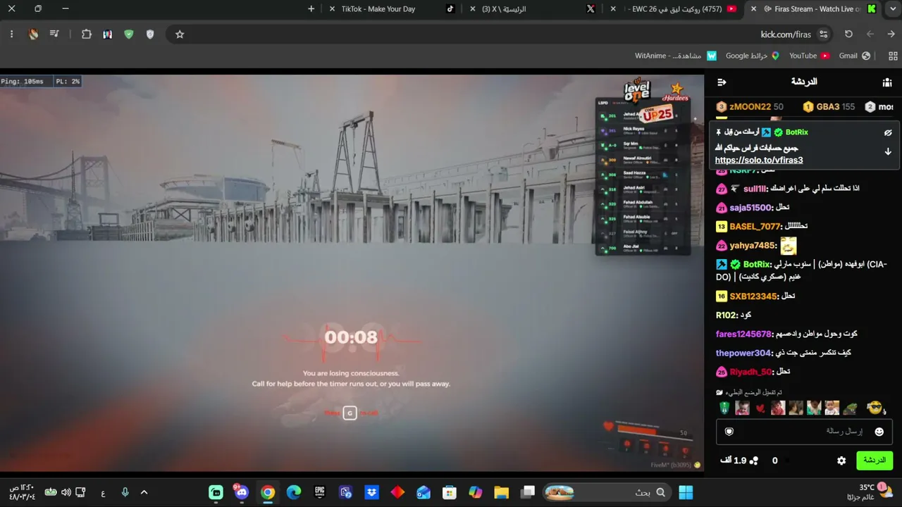Open chat settings gear

tap(841, 461)
